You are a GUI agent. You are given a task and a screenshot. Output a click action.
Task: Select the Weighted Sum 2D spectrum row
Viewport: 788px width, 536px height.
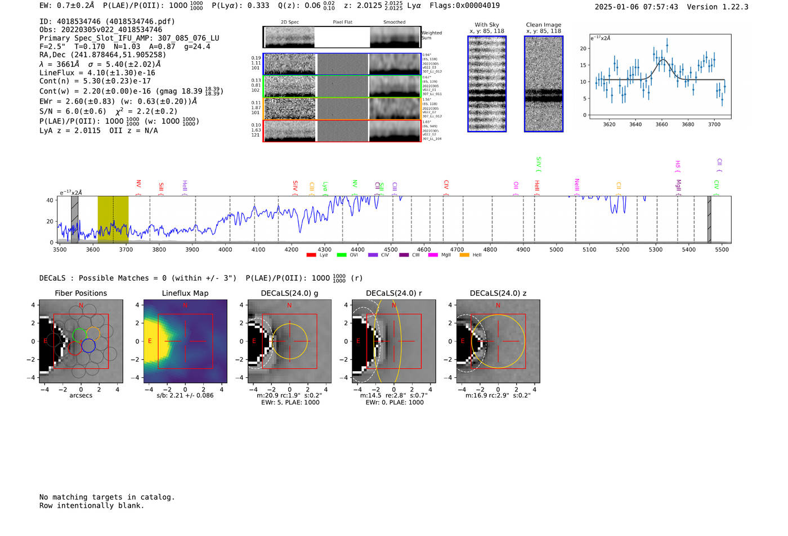pos(342,37)
